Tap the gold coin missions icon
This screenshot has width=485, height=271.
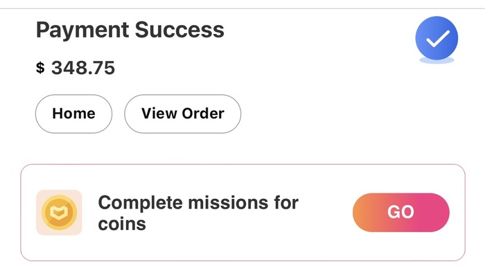coord(59,213)
